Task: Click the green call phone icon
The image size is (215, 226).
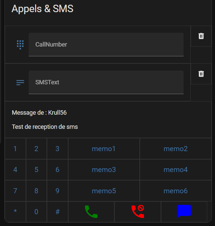Action: pyautogui.click(x=91, y=211)
